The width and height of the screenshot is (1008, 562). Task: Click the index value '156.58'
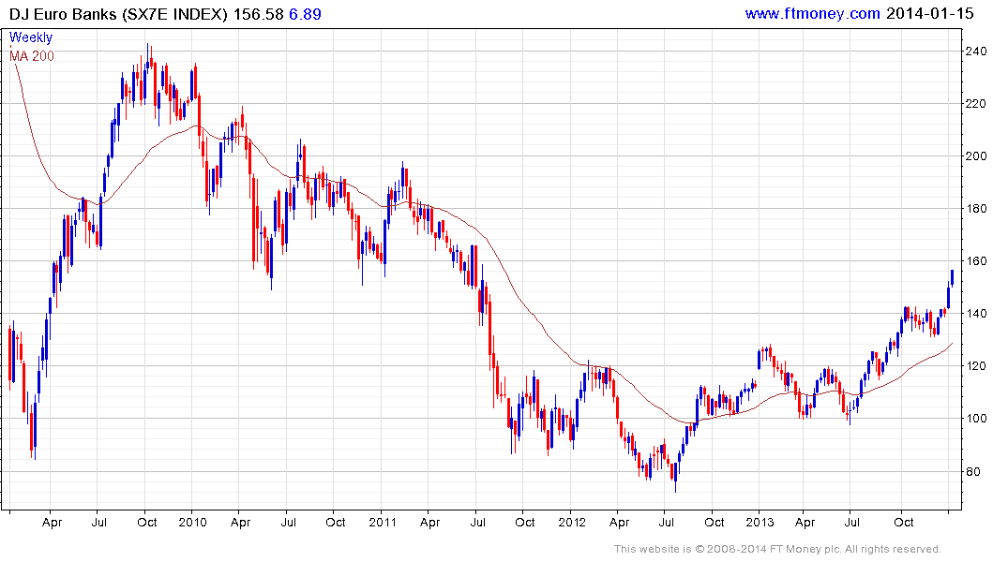258,14
